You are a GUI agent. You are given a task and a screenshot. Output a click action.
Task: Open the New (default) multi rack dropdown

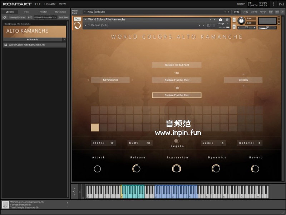pyautogui.click(x=84, y=11)
